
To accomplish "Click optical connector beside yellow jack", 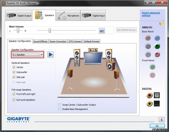I will point(157,104).
